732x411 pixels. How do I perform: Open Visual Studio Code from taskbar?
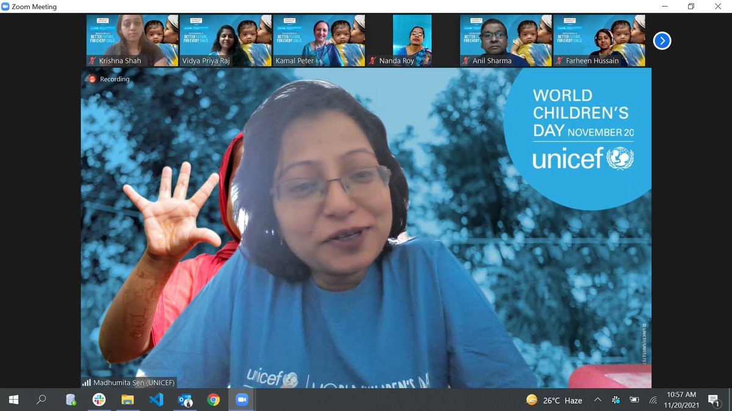pos(156,400)
